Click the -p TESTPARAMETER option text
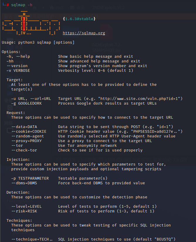Screen dimensions: 196x242 tap(30, 178)
